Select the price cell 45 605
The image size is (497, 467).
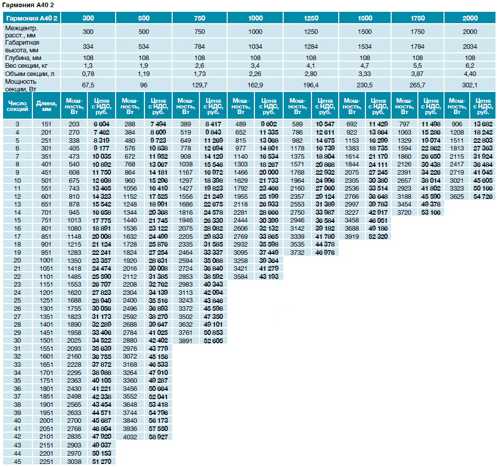(483, 181)
